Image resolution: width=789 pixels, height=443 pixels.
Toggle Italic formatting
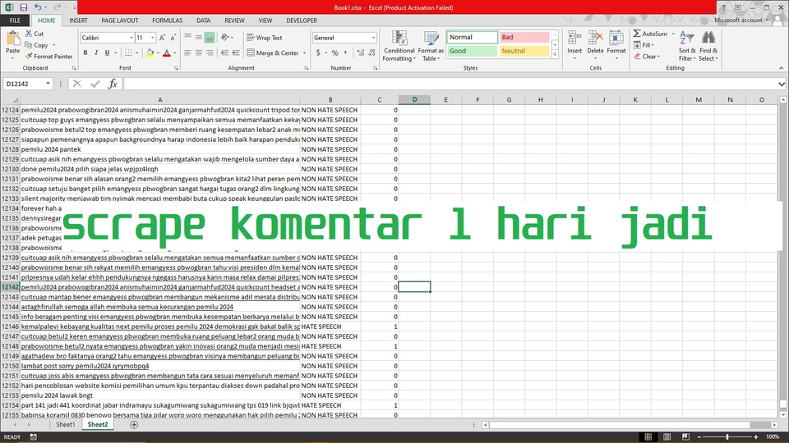[x=96, y=53]
